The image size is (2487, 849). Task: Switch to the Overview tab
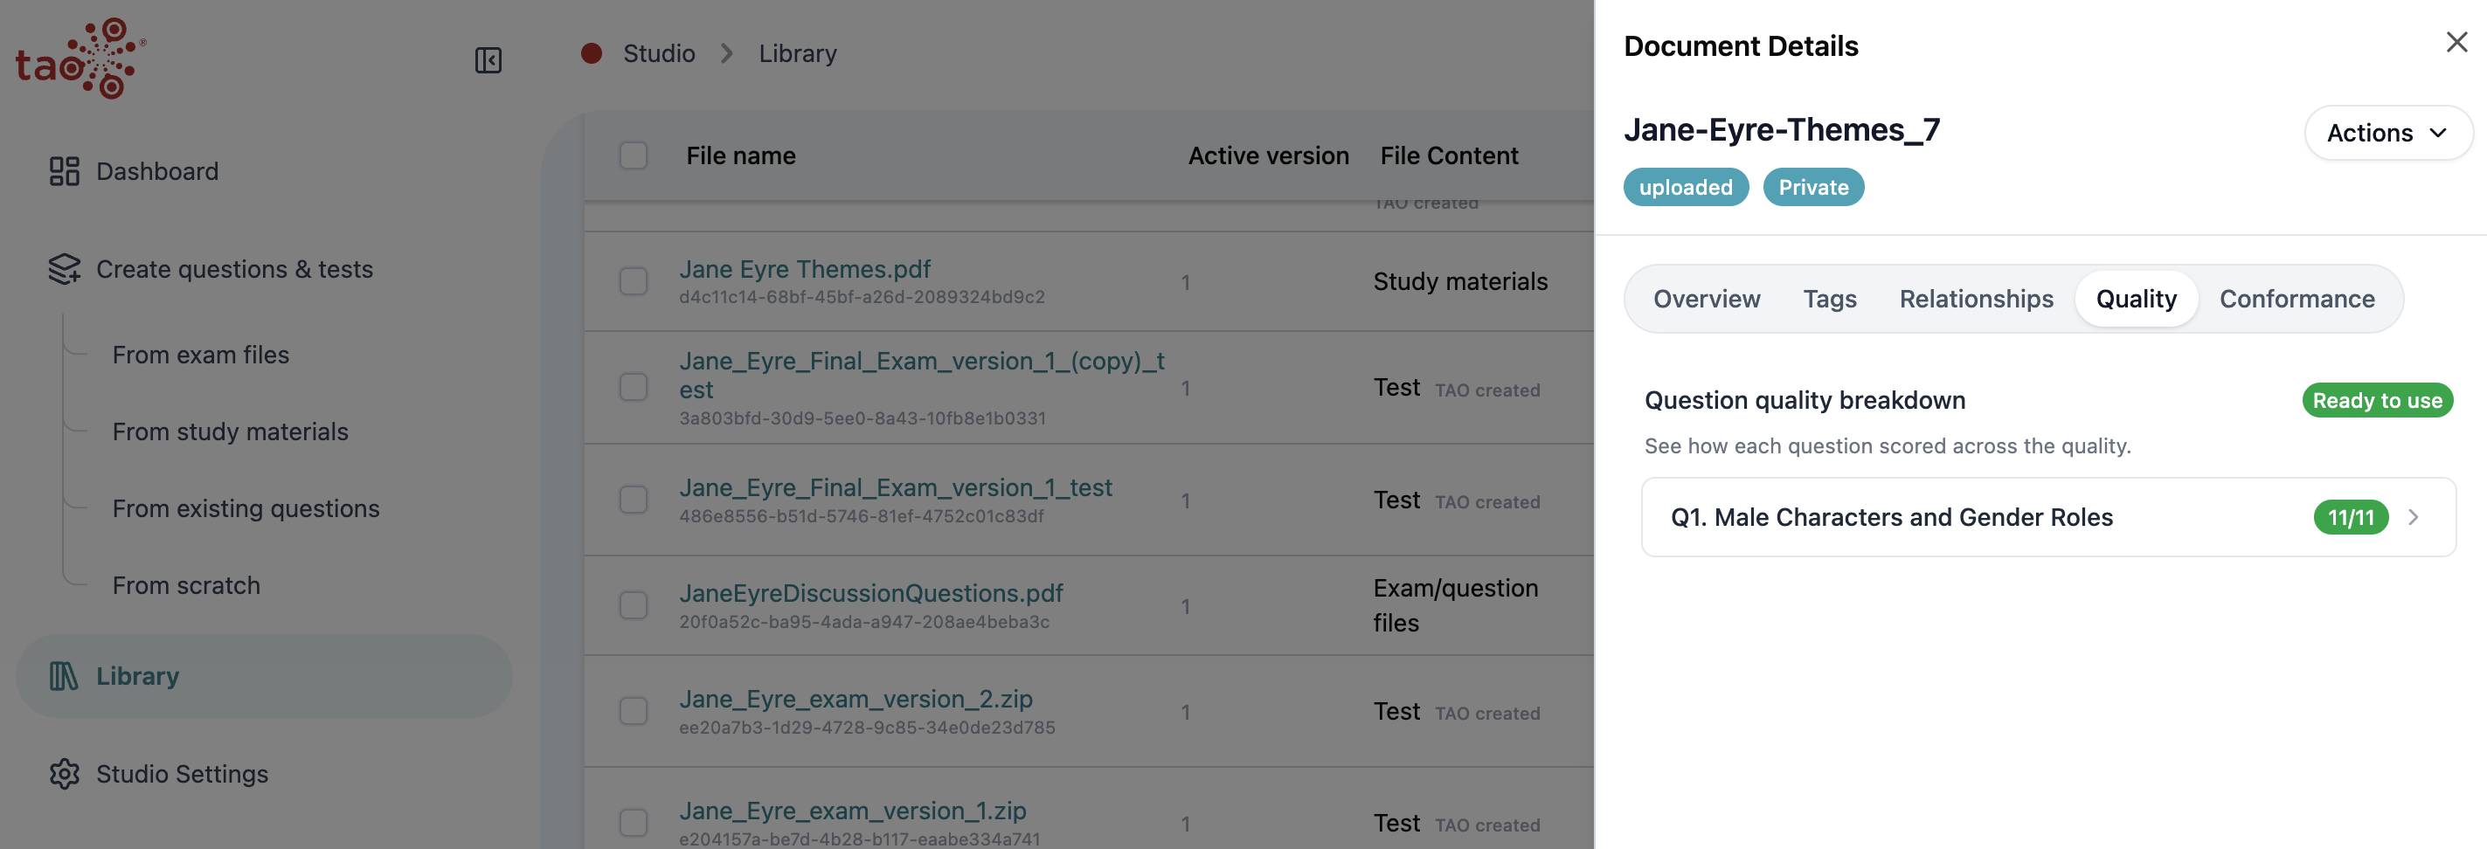(x=1706, y=299)
